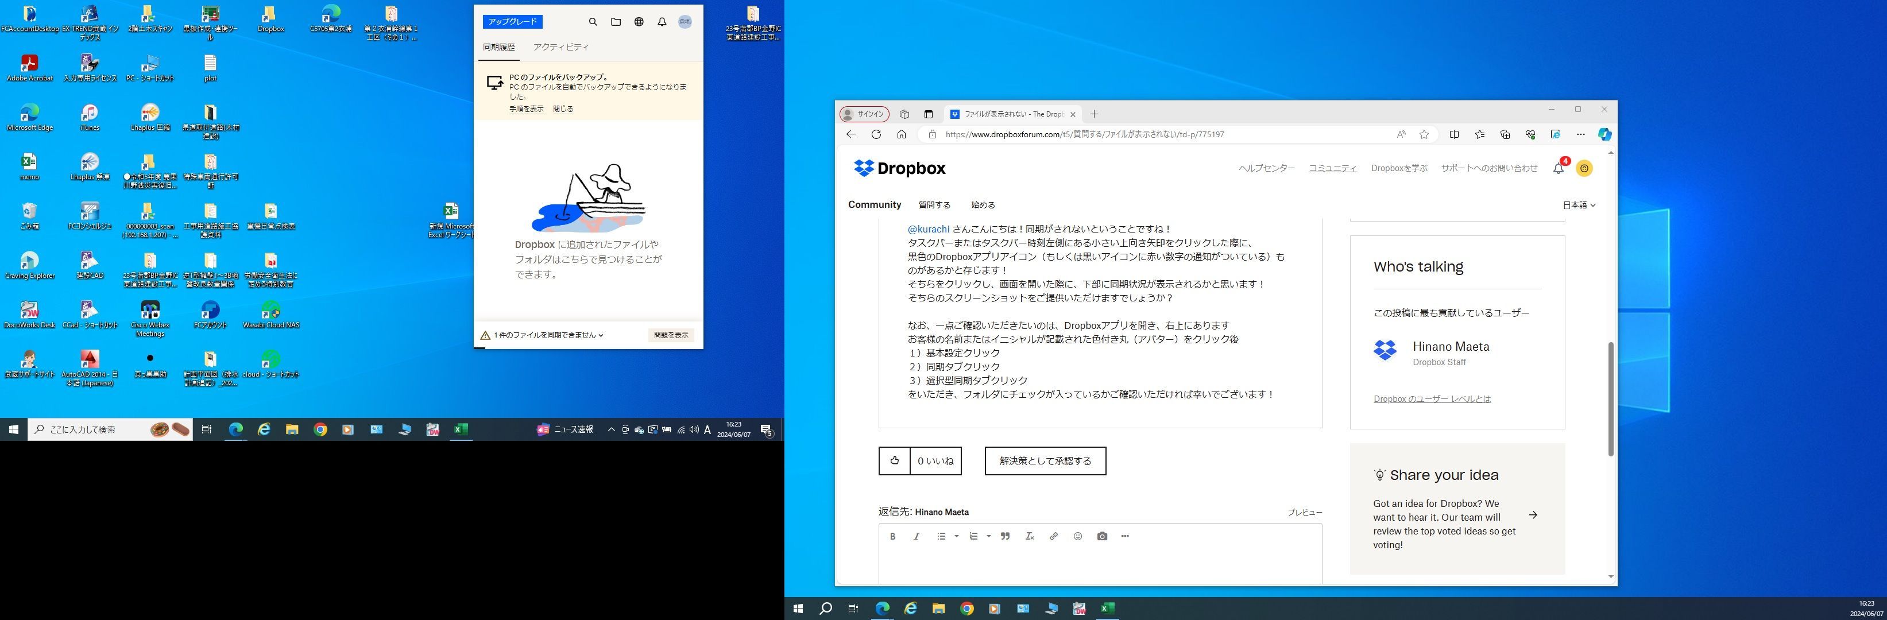Click the blockquote icon in editor
This screenshot has width=1887, height=620.
tap(1005, 537)
